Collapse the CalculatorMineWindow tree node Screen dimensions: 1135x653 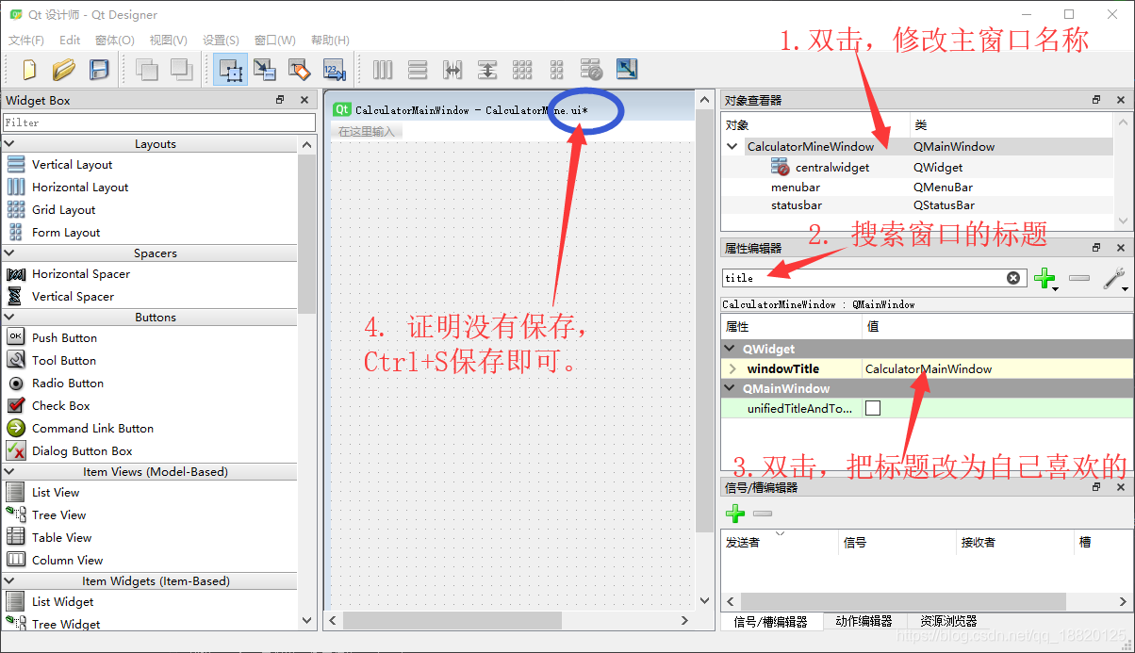point(733,147)
